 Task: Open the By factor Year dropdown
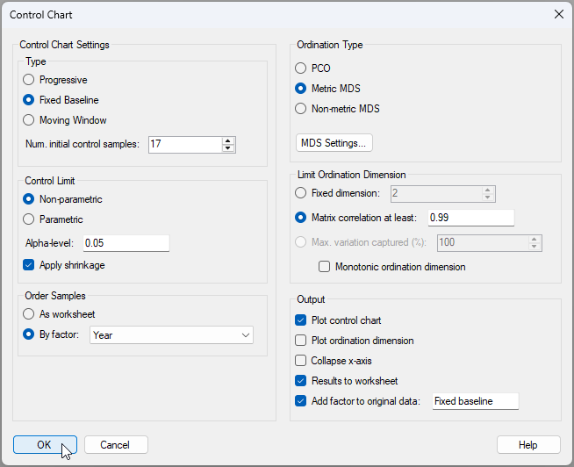point(171,334)
